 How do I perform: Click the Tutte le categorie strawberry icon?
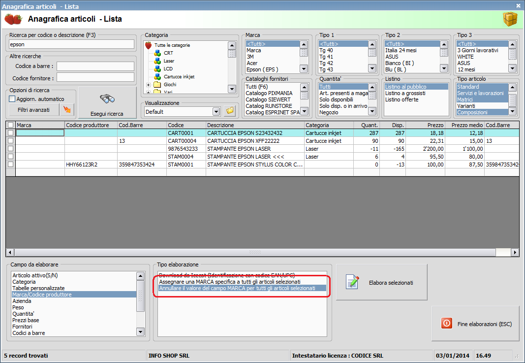tap(148, 45)
